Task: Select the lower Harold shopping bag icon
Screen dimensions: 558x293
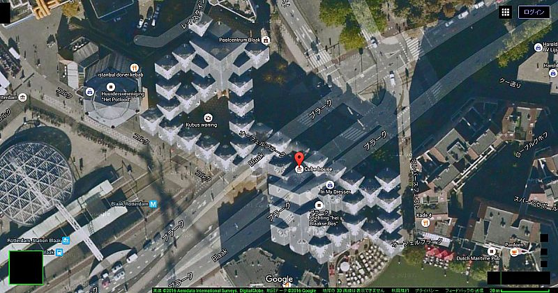Action: pyautogui.click(x=552, y=73)
